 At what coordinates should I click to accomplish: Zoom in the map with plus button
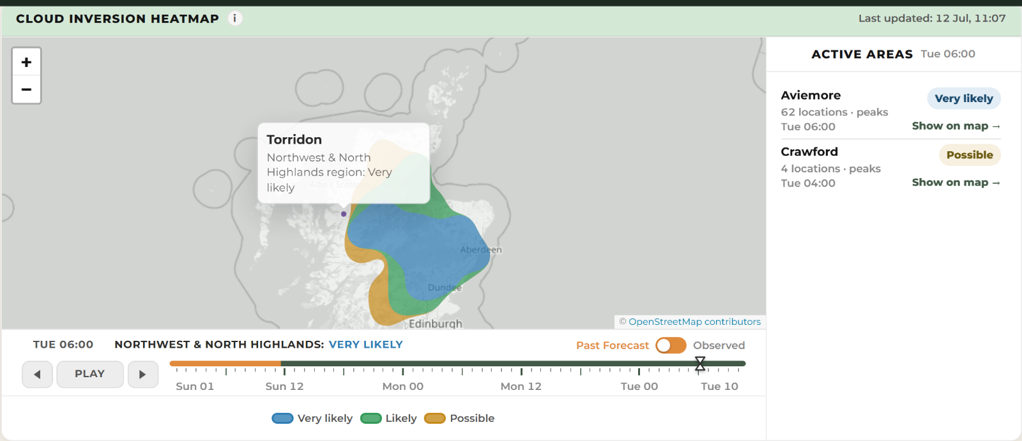pos(26,62)
